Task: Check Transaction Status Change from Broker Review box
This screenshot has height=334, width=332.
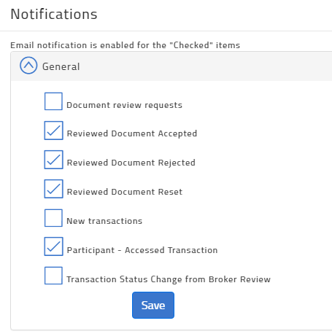Action: [x=53, y=276]
